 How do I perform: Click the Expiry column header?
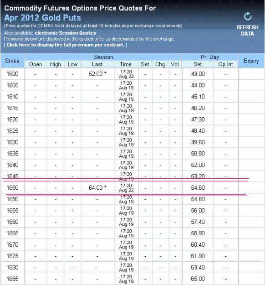point(251,61)
